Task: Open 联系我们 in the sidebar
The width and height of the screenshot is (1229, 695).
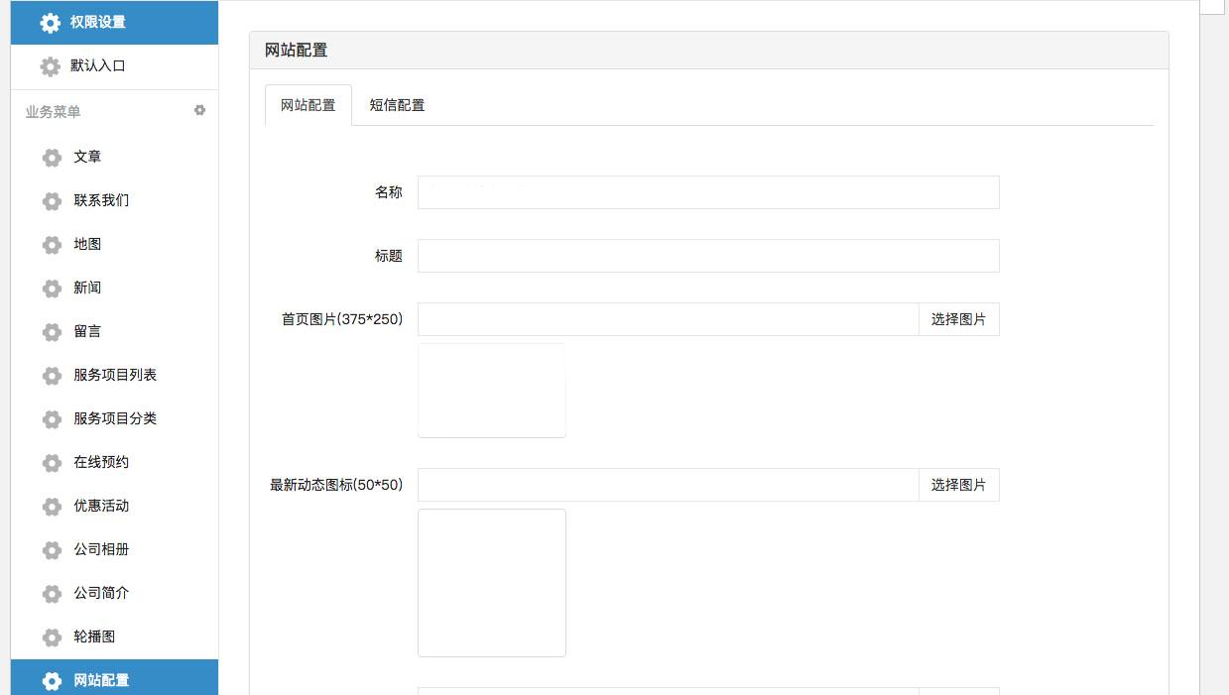Action: tap(101, 200)
